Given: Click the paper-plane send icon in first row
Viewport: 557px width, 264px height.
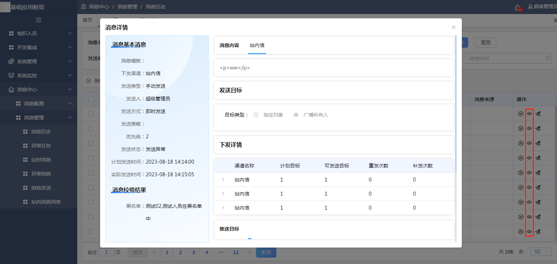Looking at the screenshot, I should point(538,114).
